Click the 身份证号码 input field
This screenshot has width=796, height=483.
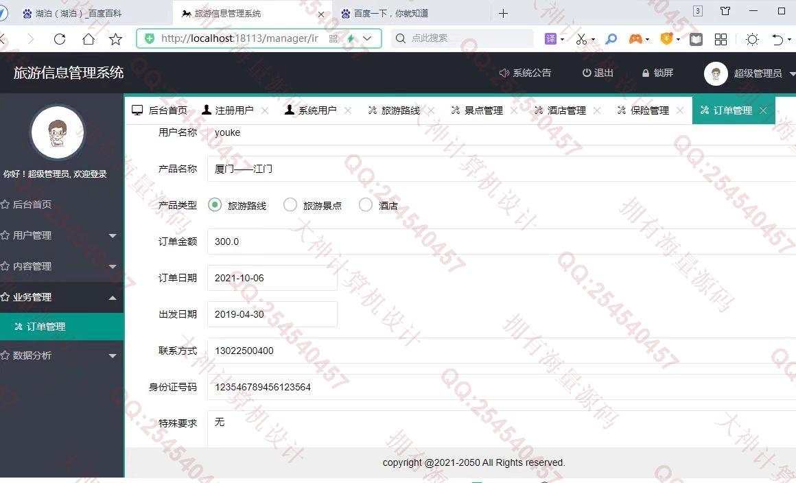point(502,387)
